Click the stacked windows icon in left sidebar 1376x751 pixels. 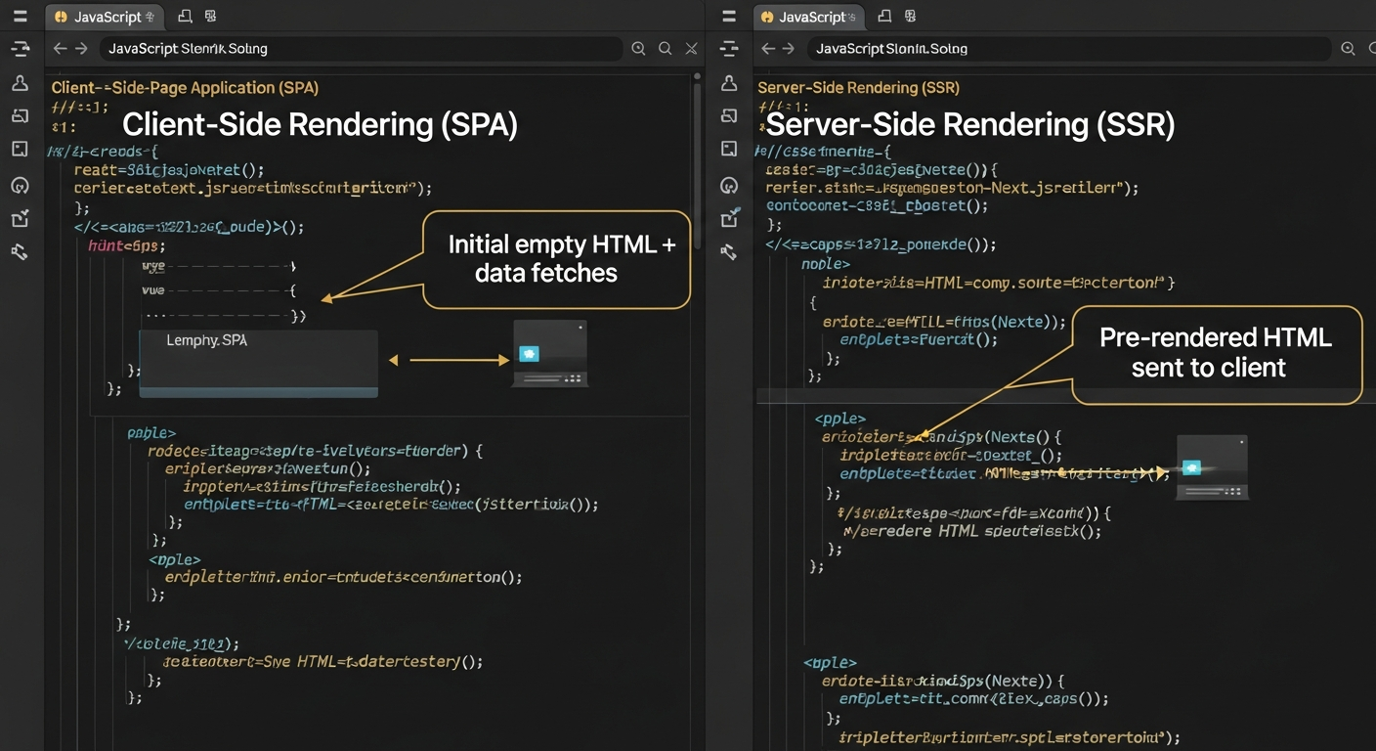(x=20, y=116)
